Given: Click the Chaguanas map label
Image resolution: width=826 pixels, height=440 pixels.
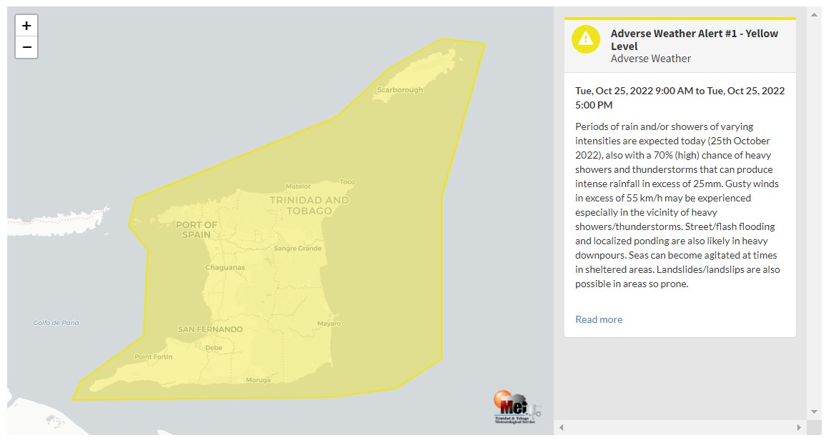Looking at the screenshot, I should pos(225,267).
